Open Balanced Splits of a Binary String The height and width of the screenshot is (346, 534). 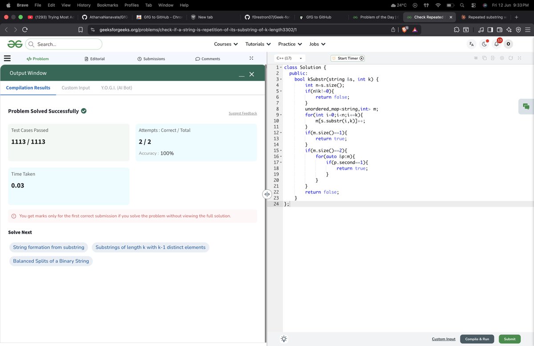tap(51, 261)
